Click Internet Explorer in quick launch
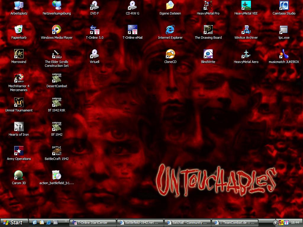Image resolution: width=303 pixels, height=227 pixels. (x=49, y=223)
